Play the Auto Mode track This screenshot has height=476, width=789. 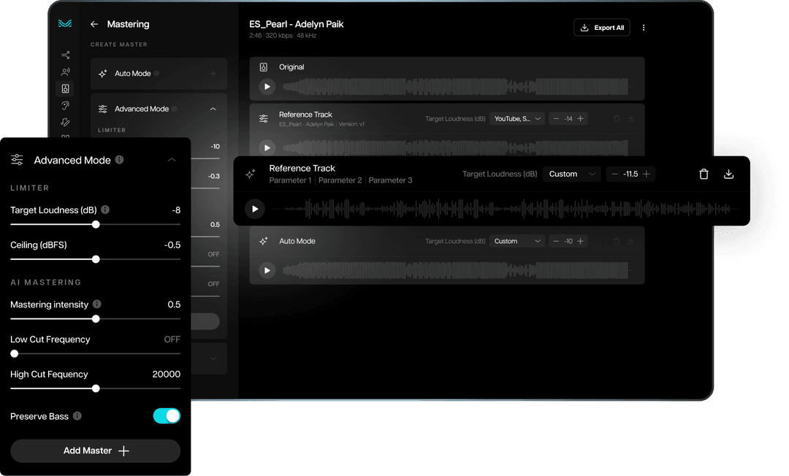[267, 270]
